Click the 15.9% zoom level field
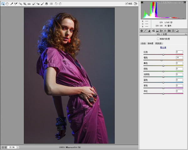Screen dimensions: 188x150 pos(12,147)
